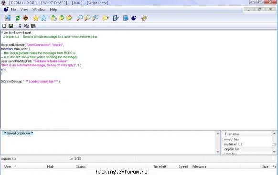This screenshot has height=175, width=278.
Task: Copy selection with the copy icon
Action: (27, 26)
